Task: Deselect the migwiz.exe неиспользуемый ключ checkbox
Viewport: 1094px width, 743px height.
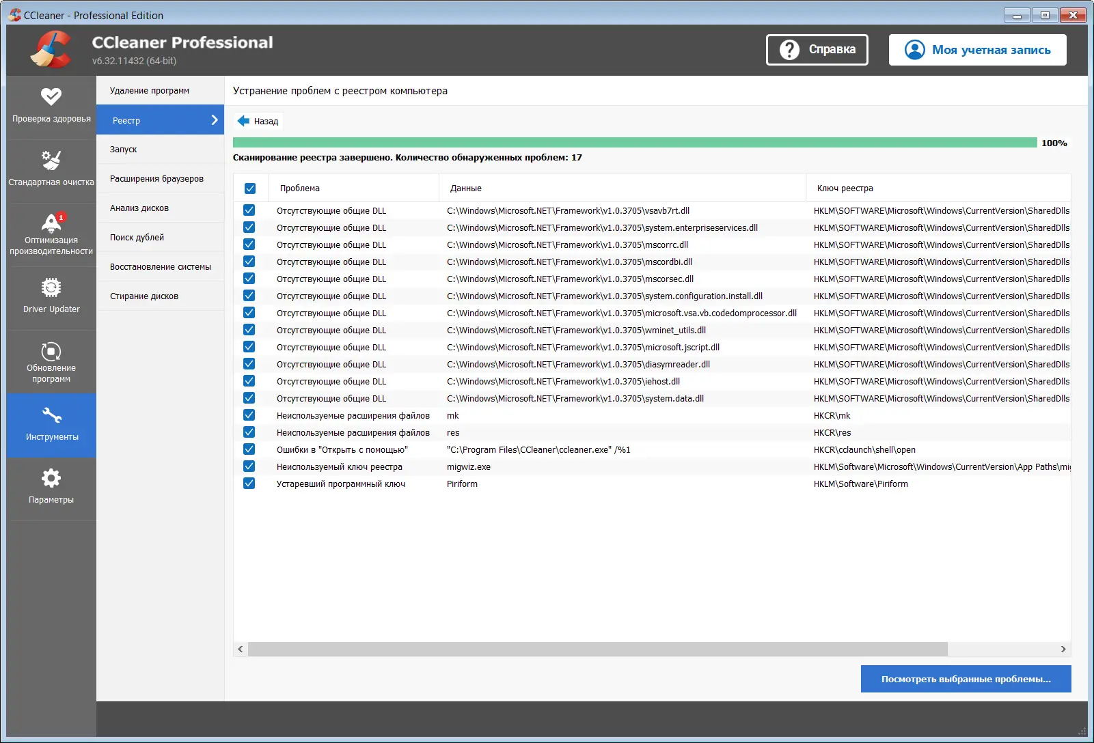Action: click(249, 466)
